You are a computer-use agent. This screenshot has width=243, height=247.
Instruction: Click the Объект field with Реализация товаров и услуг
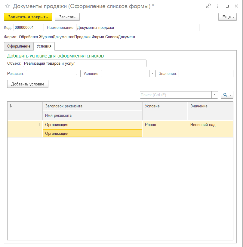click(x=82, y=63)
